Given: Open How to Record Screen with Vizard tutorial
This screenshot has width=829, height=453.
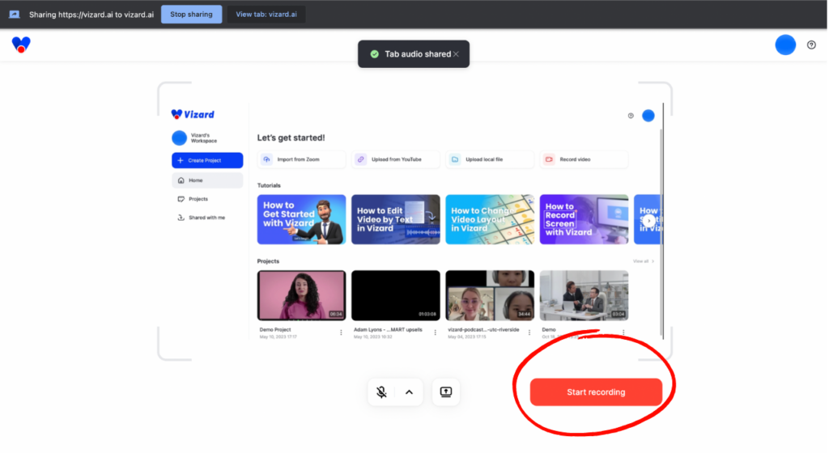Looking at the screenshot, I should pos(585,220).
